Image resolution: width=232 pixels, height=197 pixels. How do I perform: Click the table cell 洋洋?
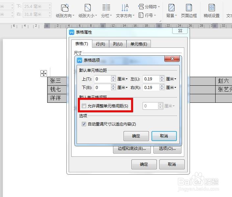coord(57,98)
